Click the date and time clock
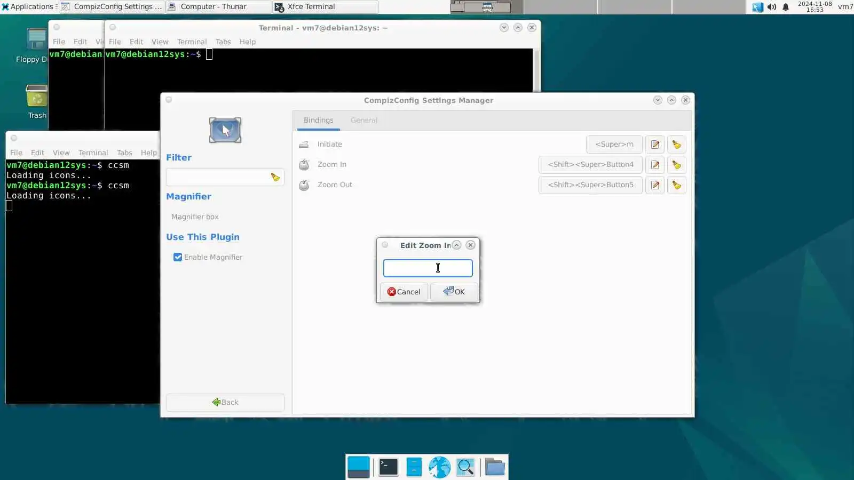Screen dimensions: 854x480 815,7
